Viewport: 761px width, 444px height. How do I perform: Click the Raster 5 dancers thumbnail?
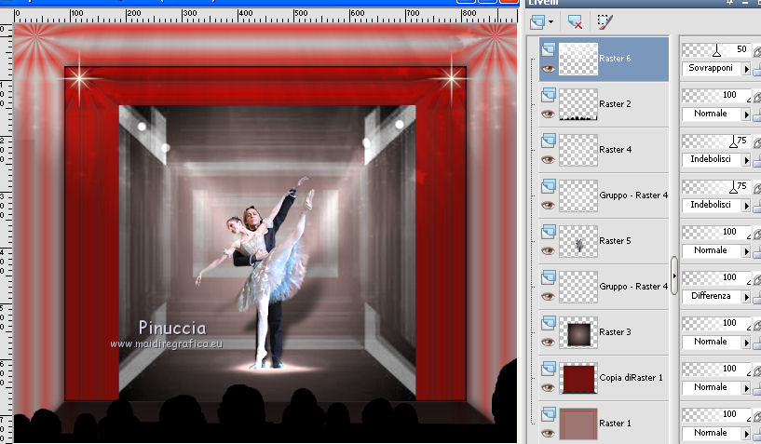(578, 241)
